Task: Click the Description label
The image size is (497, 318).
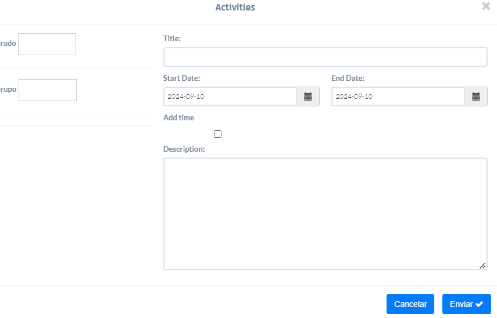Action: pyautogui.click(x=184, y=149)
